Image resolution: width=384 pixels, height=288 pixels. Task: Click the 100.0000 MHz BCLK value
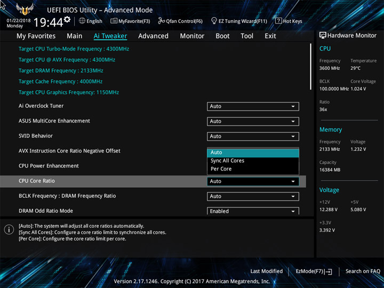pyautogui.click(x=334, y=89)
